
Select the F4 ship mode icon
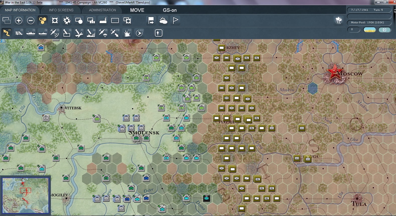point(43,33)
